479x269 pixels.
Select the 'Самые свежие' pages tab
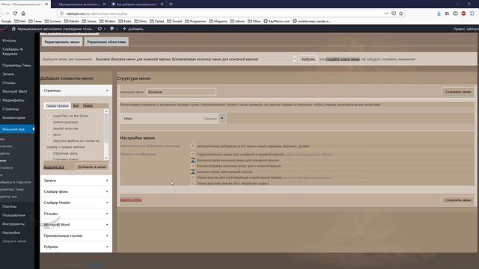[x=57, y=105]
